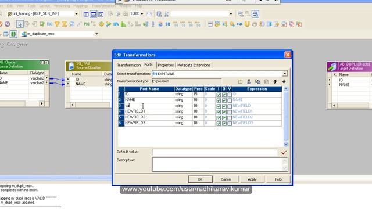
Task: Click the Help button
Action: click(278, 179)
